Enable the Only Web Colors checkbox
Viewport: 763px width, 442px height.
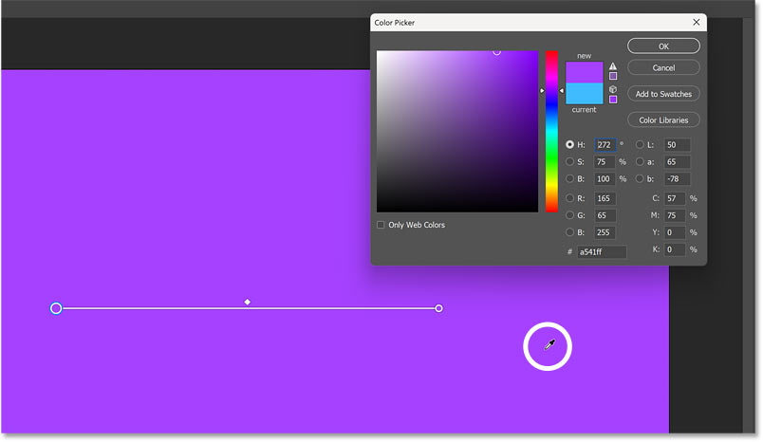click(x=381, y=225)
